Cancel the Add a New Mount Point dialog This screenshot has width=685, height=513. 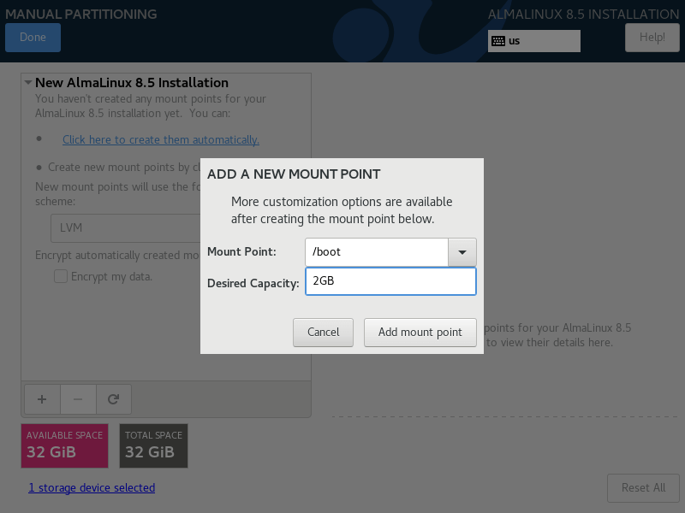tap(323, 332)
